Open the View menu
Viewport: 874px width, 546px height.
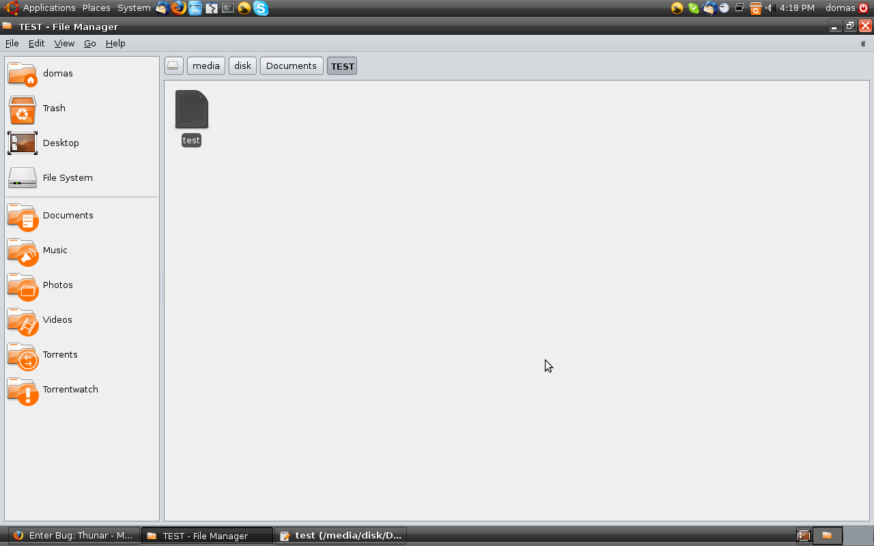(x=64, y=43)
